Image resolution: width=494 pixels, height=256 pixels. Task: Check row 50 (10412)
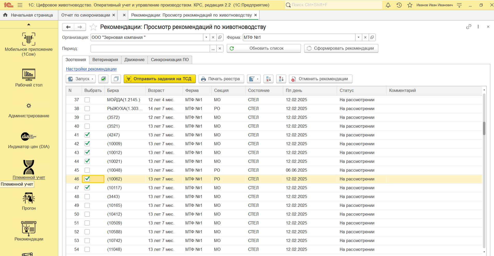tap(87, 214)
